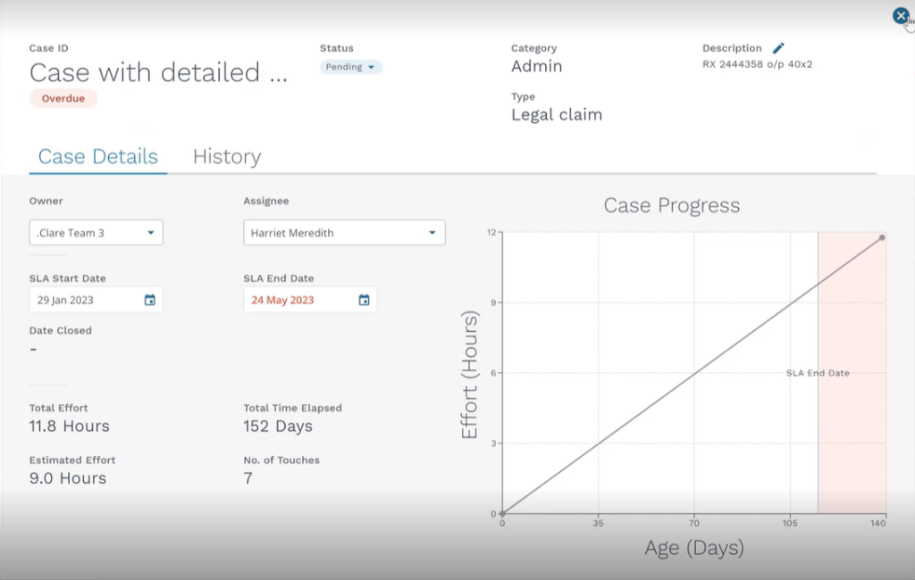
Task: Expand the Pending status dropdown
Action: click(x=350, y=67)
